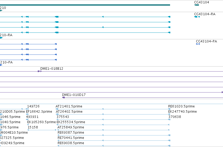
Task: Click the alignment line under RE70441.5prime
Action: tap(114, 141)
